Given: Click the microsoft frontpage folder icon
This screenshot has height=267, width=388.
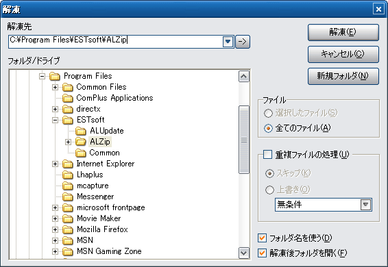Looking at the screenshot, I should pyautogui.click(x=68, y=207).
